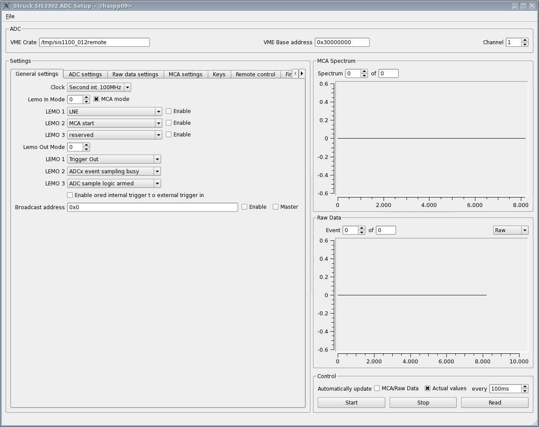The image size is (539, 427).
Task: Click the window resize grip corner
Action: pyautogui.click(x=534, y=422)
